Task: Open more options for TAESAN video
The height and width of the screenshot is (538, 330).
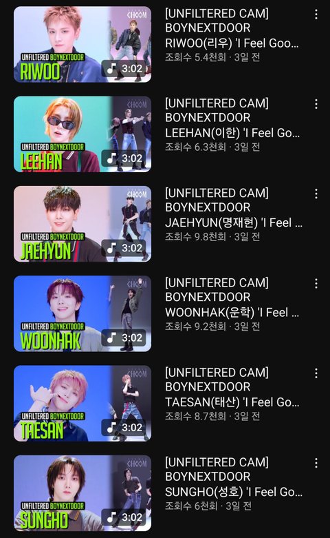Action: [316, 373]
